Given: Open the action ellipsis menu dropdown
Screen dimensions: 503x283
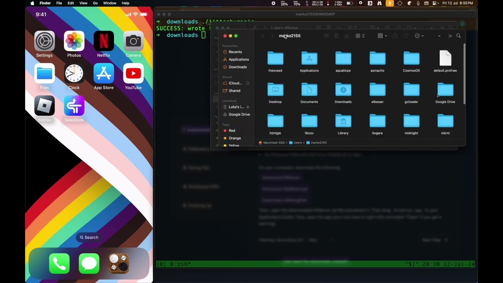Looking at the screenshot, I should pyautogui.click(x=419, y=36).
